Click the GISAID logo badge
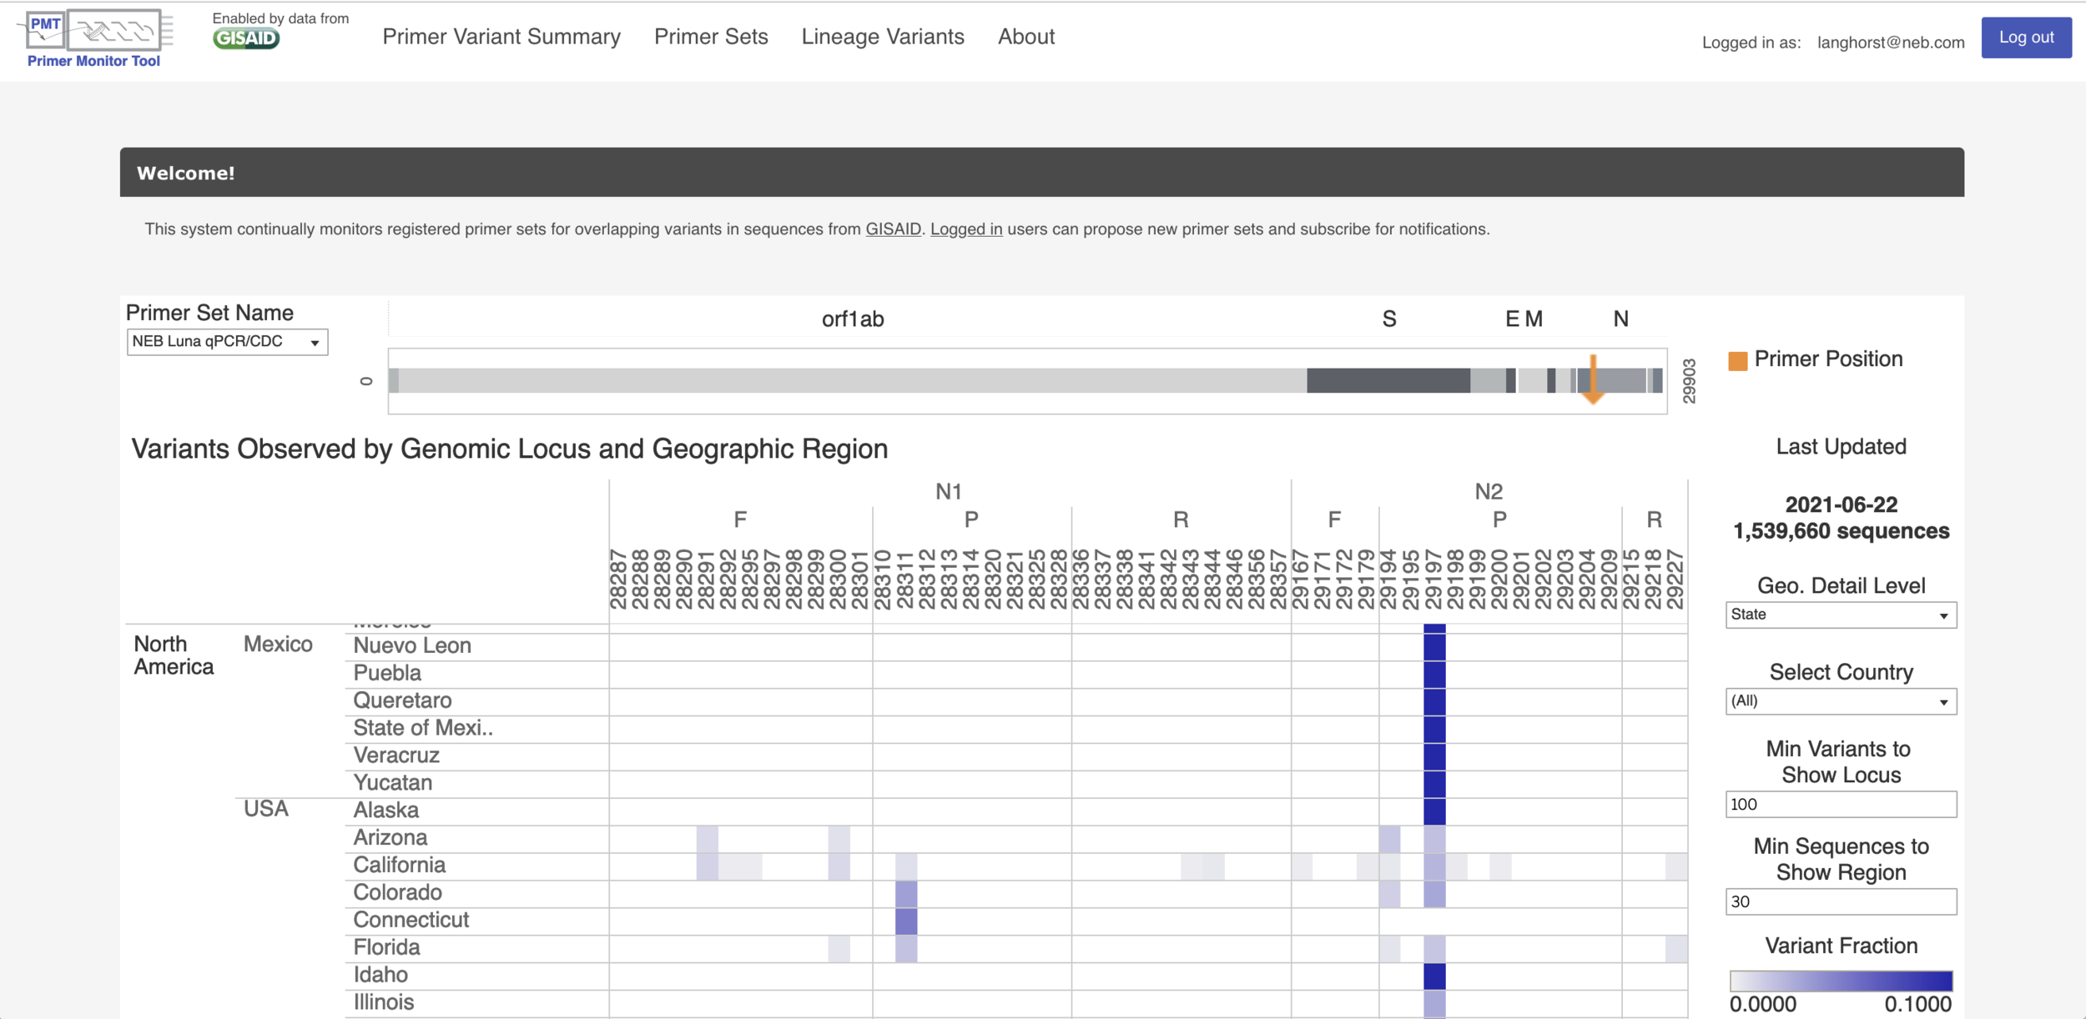The width and height of the screenshot is (2086, 1019). tap(245, 38)
